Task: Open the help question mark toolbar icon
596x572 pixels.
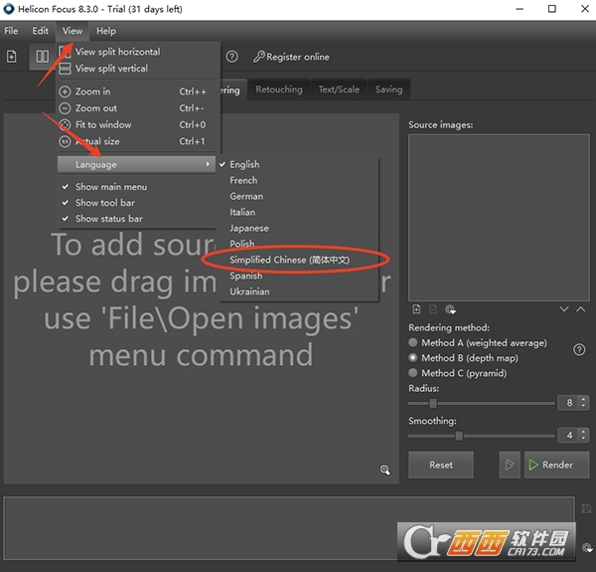Action: click(x=231, y=57)
